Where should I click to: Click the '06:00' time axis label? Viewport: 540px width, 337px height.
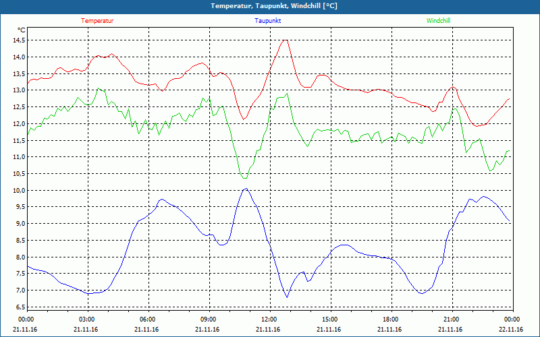148,319
